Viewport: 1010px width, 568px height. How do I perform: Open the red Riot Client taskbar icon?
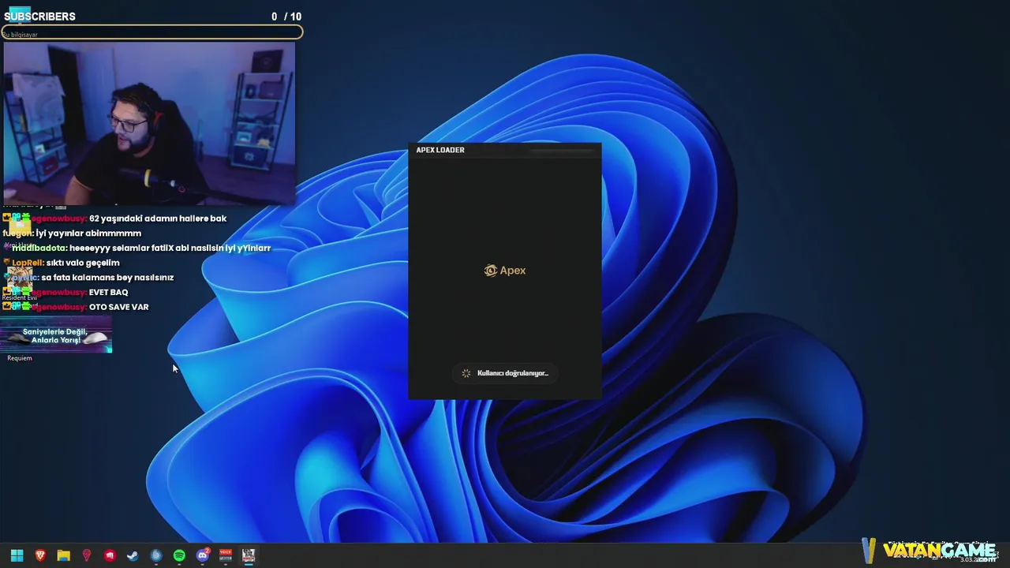(110, 555)
